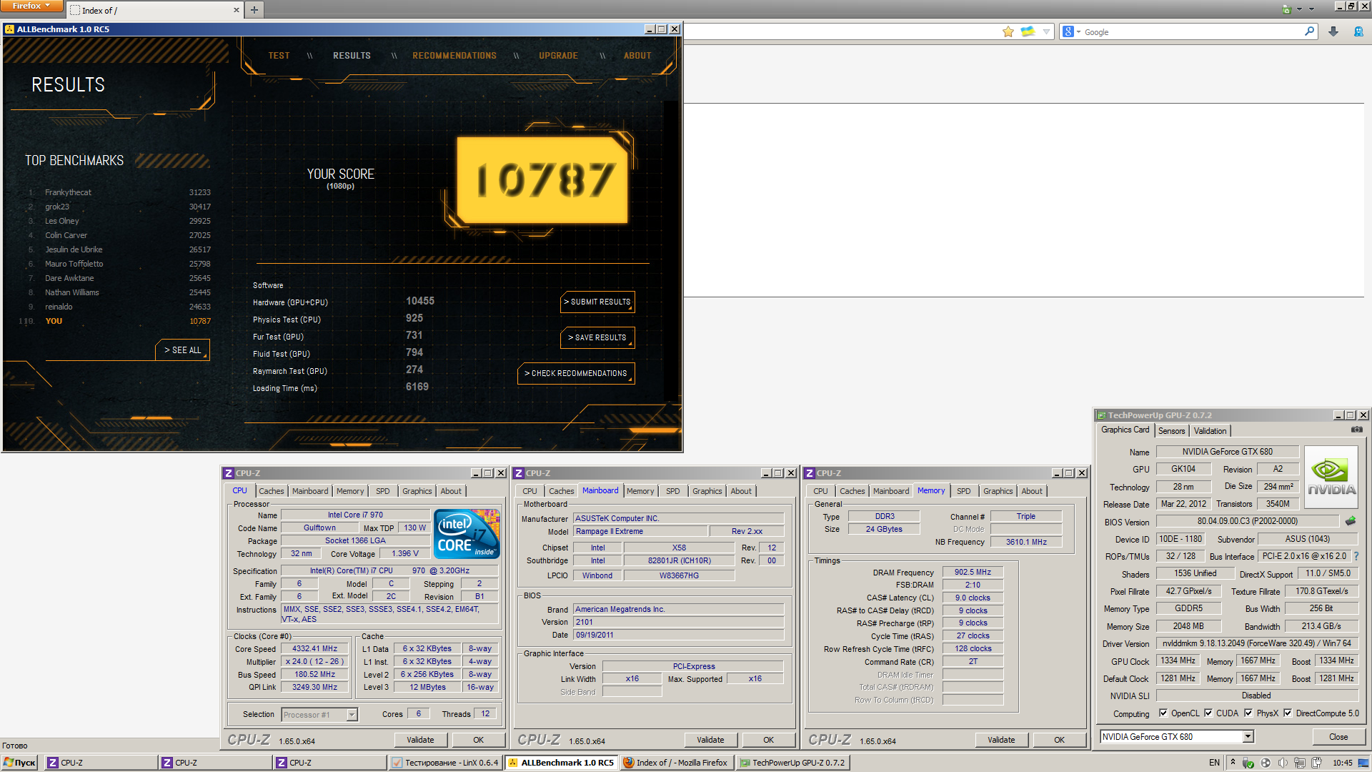1372x772 pixels.
Task: Click the SEE ALL benchmarks button
Action: click(182, 350)
